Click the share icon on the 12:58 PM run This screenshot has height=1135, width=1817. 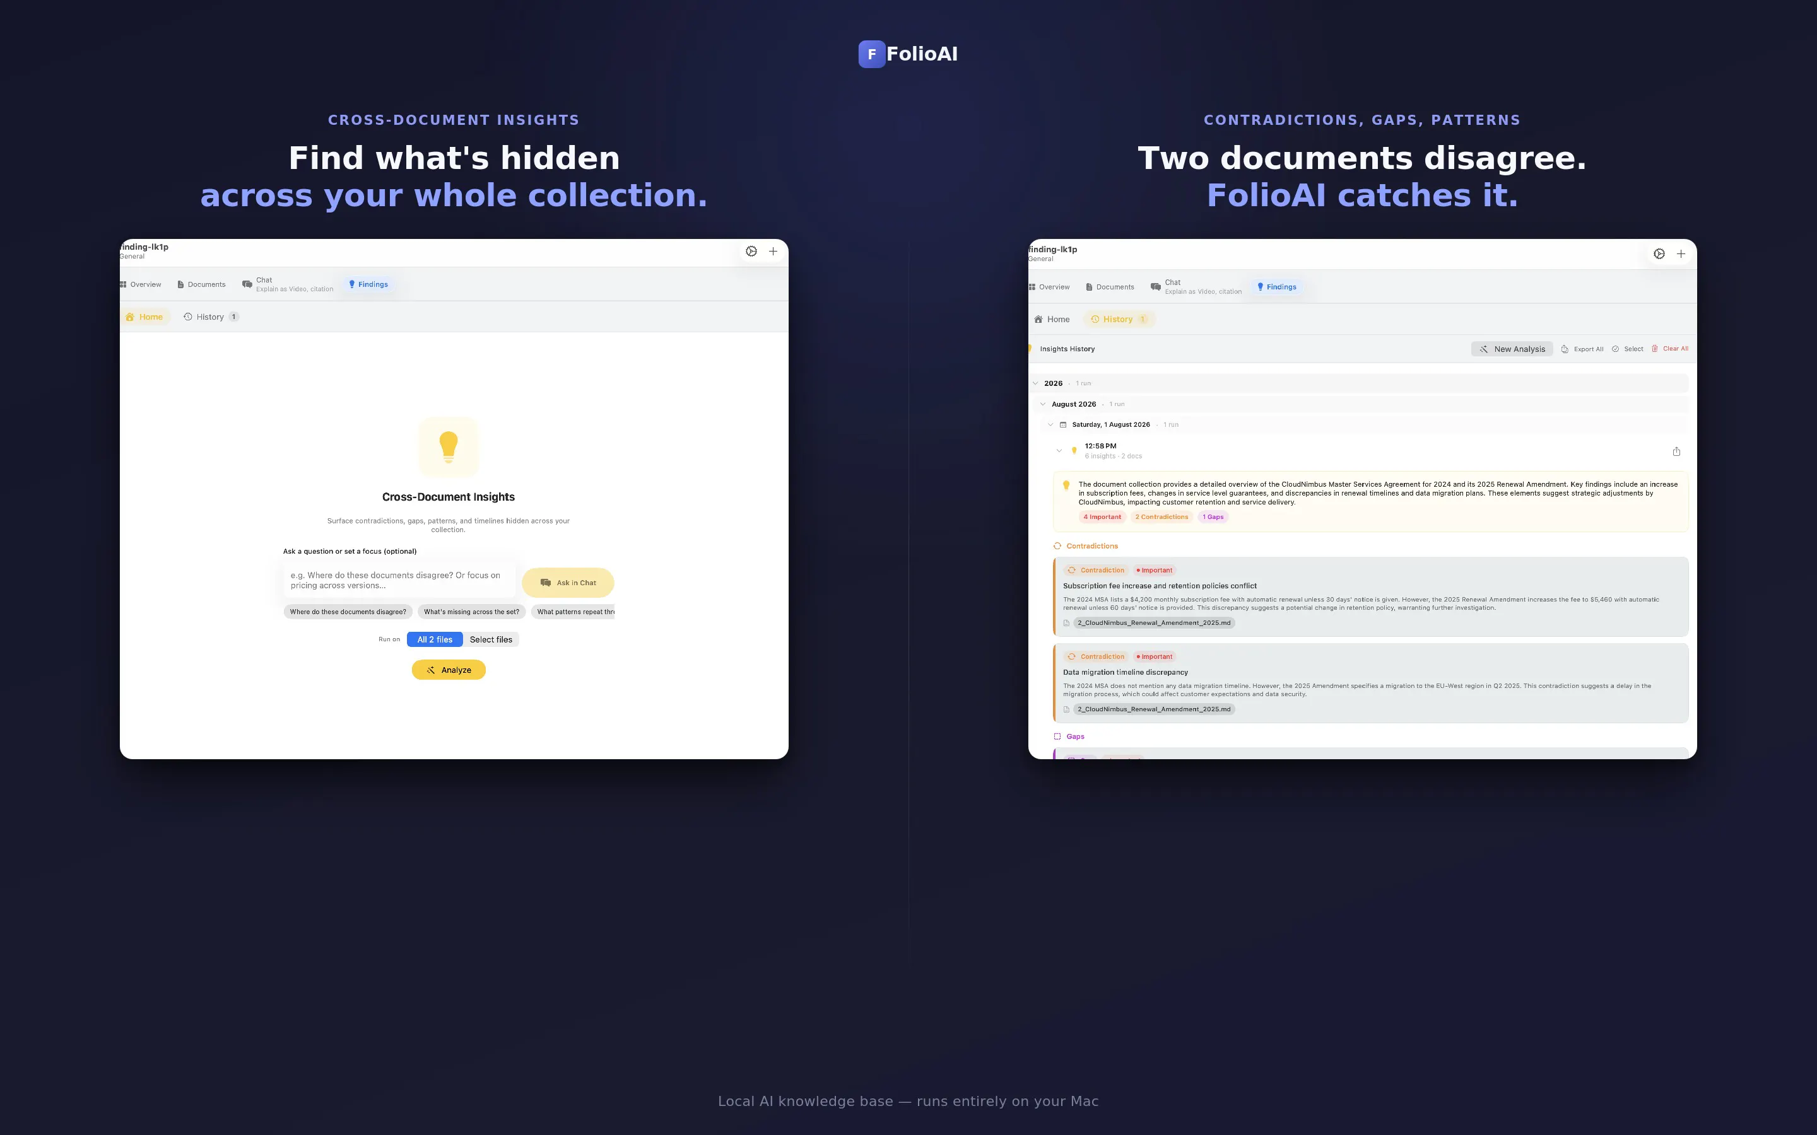pyautogui.click(x=1676, y=451)
